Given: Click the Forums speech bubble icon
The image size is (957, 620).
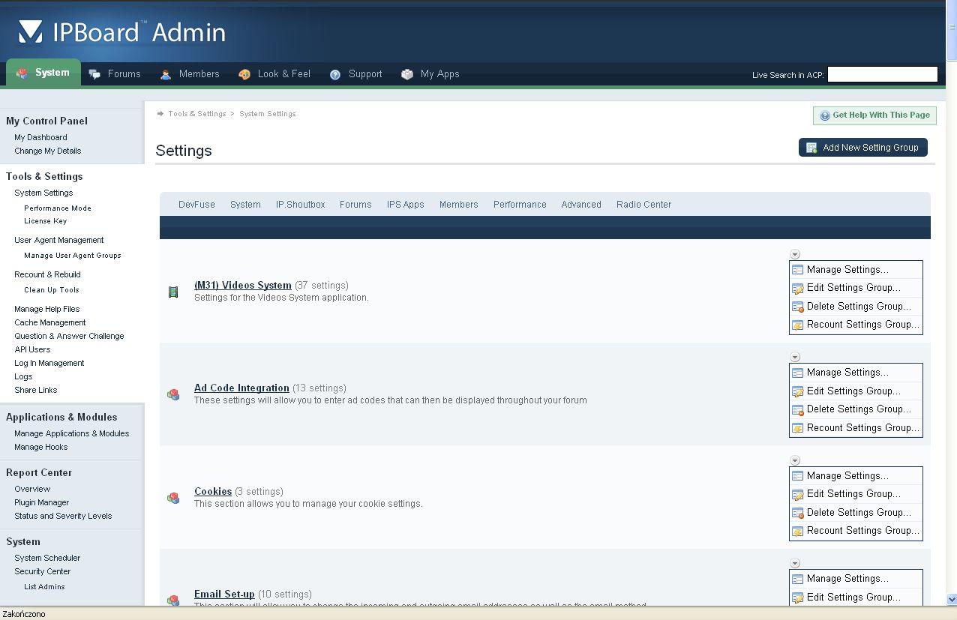Looking at the screenshot, I should 95,74.
